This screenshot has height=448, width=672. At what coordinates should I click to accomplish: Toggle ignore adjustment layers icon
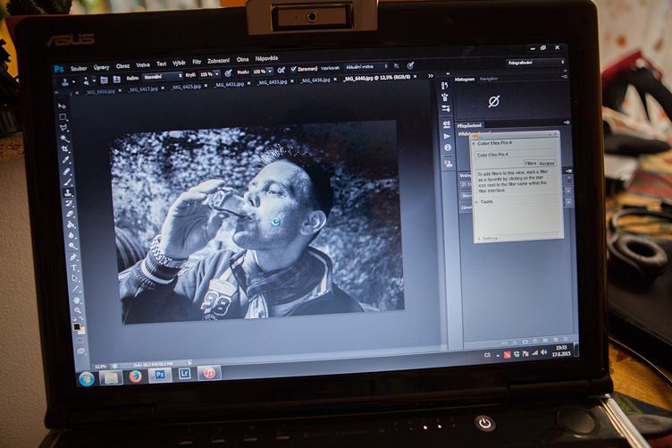(x=397, y=66)
